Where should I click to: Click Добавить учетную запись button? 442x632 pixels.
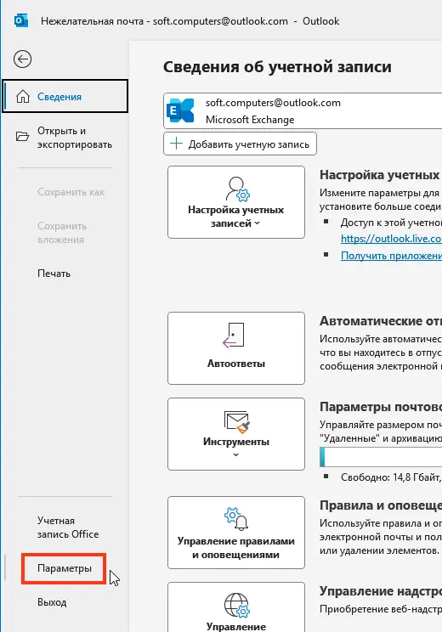click(x=240, y=144)
